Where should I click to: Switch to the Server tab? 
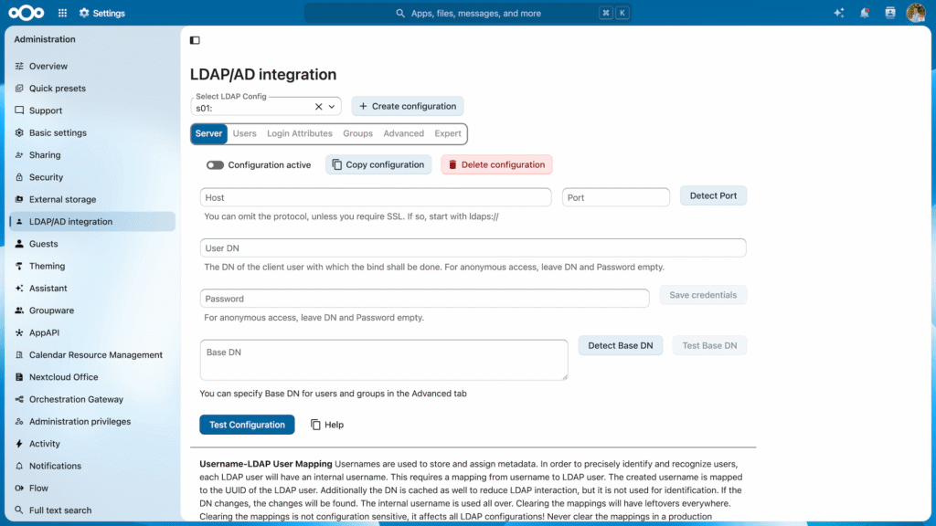209,133
